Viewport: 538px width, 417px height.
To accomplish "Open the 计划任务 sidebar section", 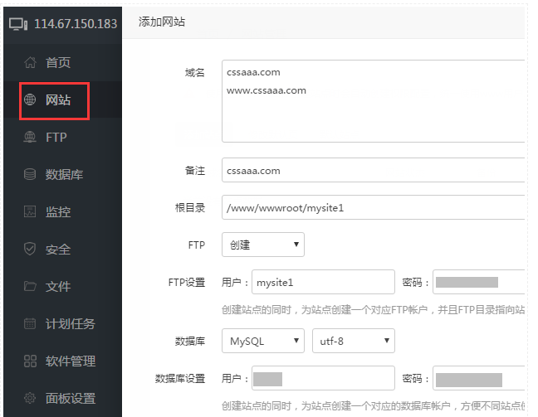I will 63,324.
